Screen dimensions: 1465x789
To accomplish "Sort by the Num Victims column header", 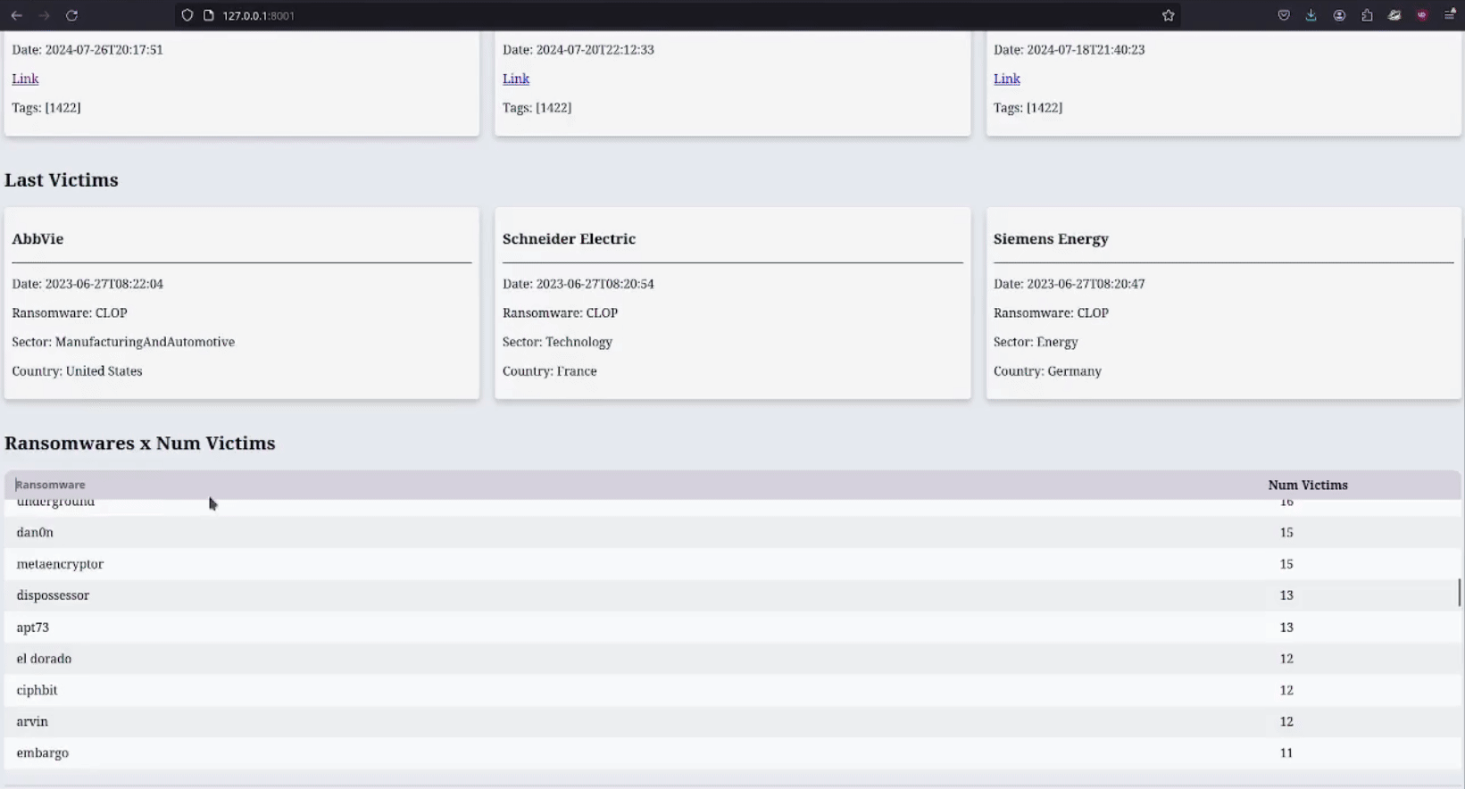I will [x=1308, y=486].
